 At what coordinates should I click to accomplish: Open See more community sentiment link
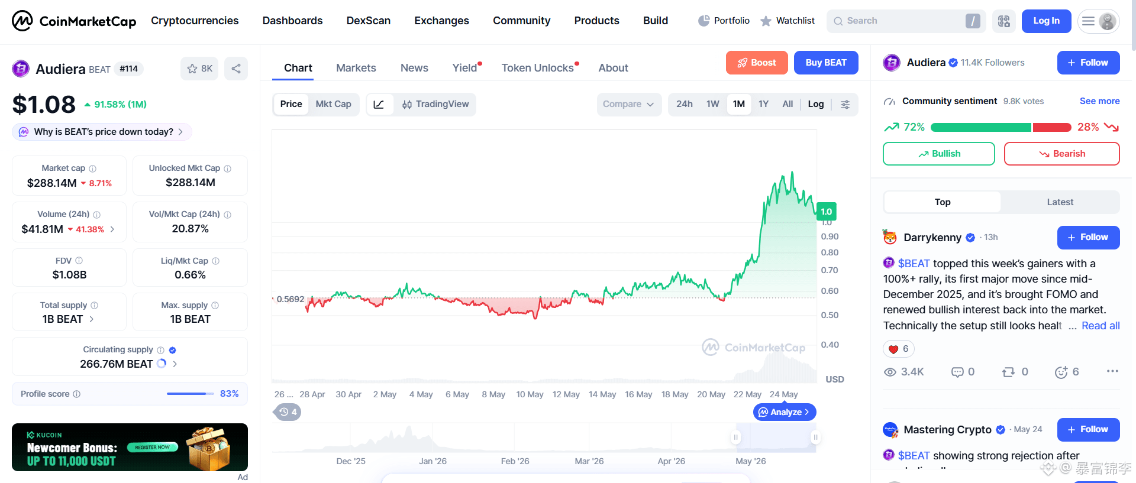coord(1100,101)
